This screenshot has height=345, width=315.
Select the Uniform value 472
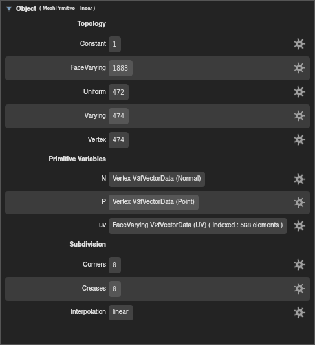[x=118, y=92]
